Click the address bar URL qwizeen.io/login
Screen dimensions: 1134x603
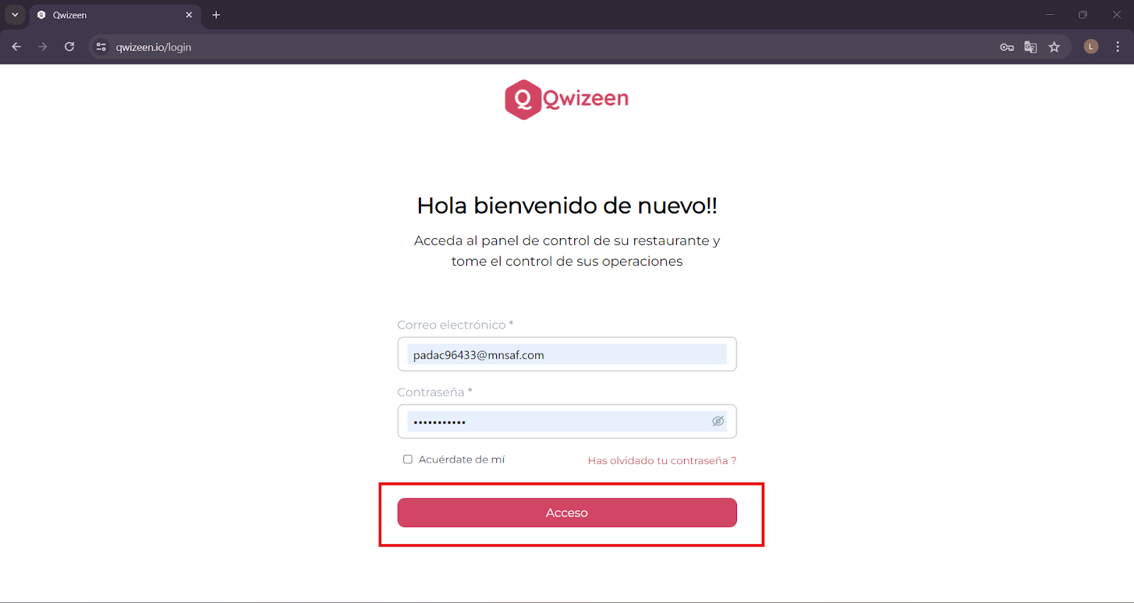click(154, 47)
